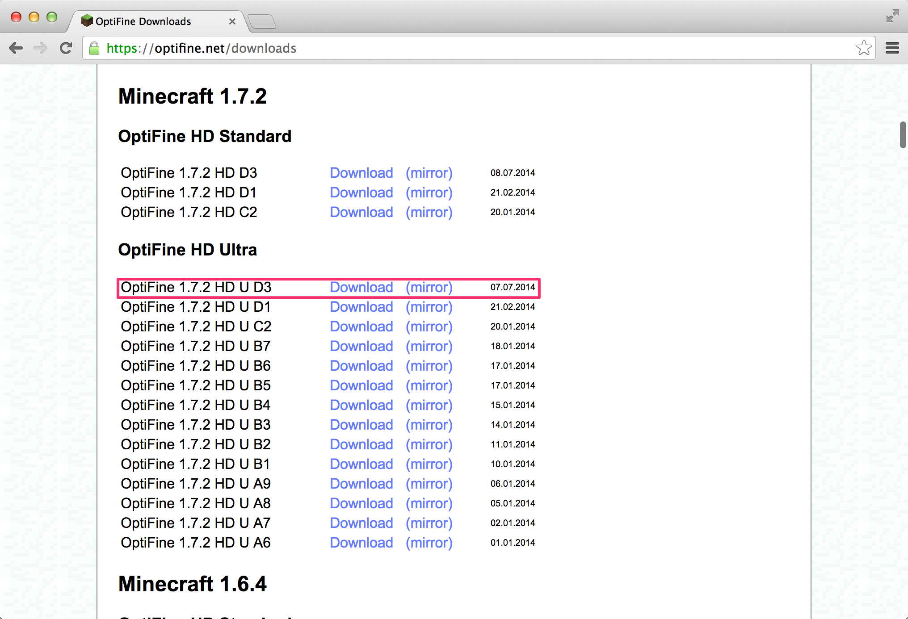908x619 pixels.
Task: Click mirror link for OptiFine 1.7.2 HD D3
Action: point(429,173)
